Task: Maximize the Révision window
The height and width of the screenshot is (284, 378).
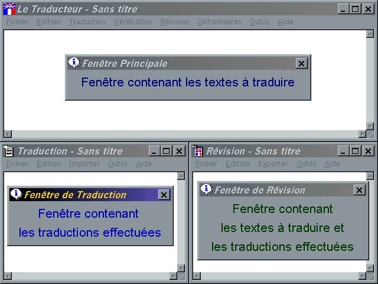Action: click(x=355, y=151)
